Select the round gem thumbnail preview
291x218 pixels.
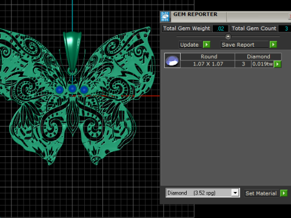172,61
